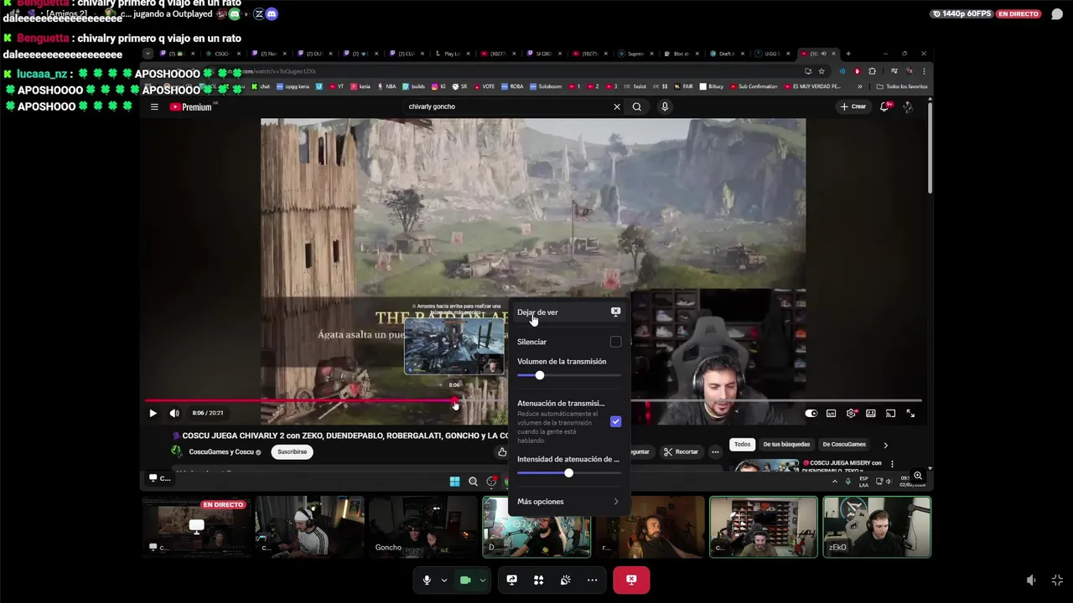Open the YouTube hamburger guide menu
1073x603 pixels.
[x=154, y=106]
